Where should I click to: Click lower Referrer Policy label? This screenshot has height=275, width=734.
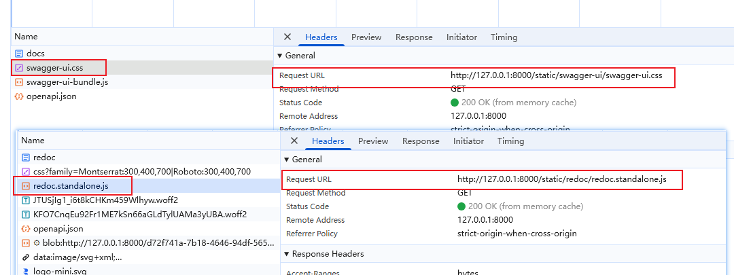pyautogui.click(x=312, y=234)
